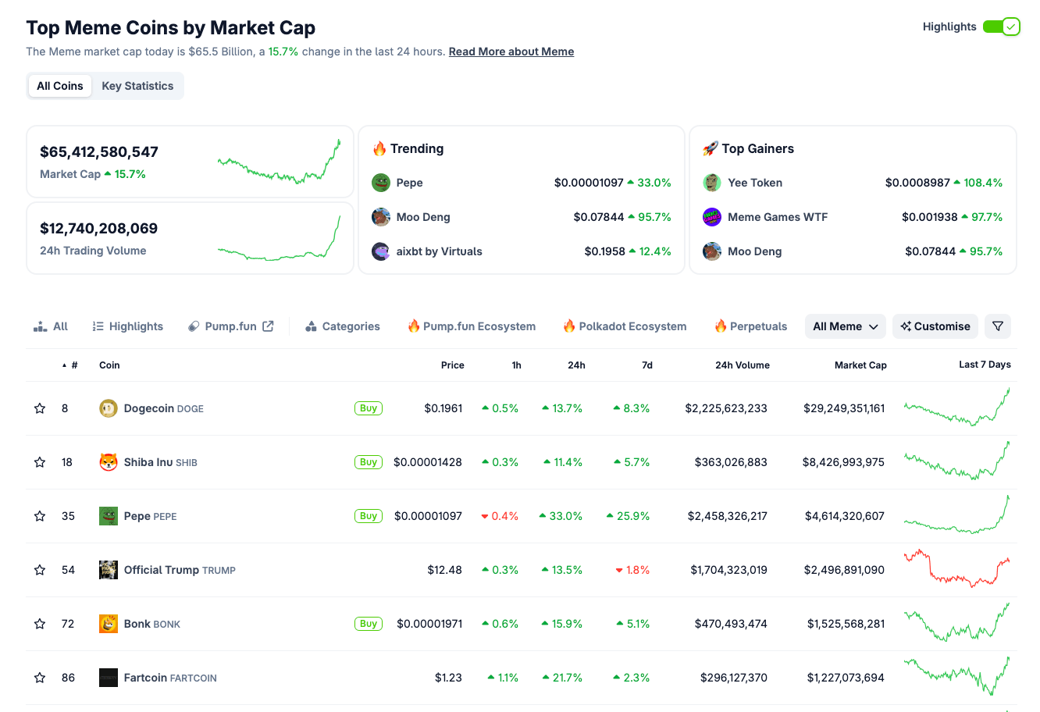Star Shiba Inu to add to watchlist
Image resolution: width=1040 pixels, height=712 pixels.
point(40,462)
